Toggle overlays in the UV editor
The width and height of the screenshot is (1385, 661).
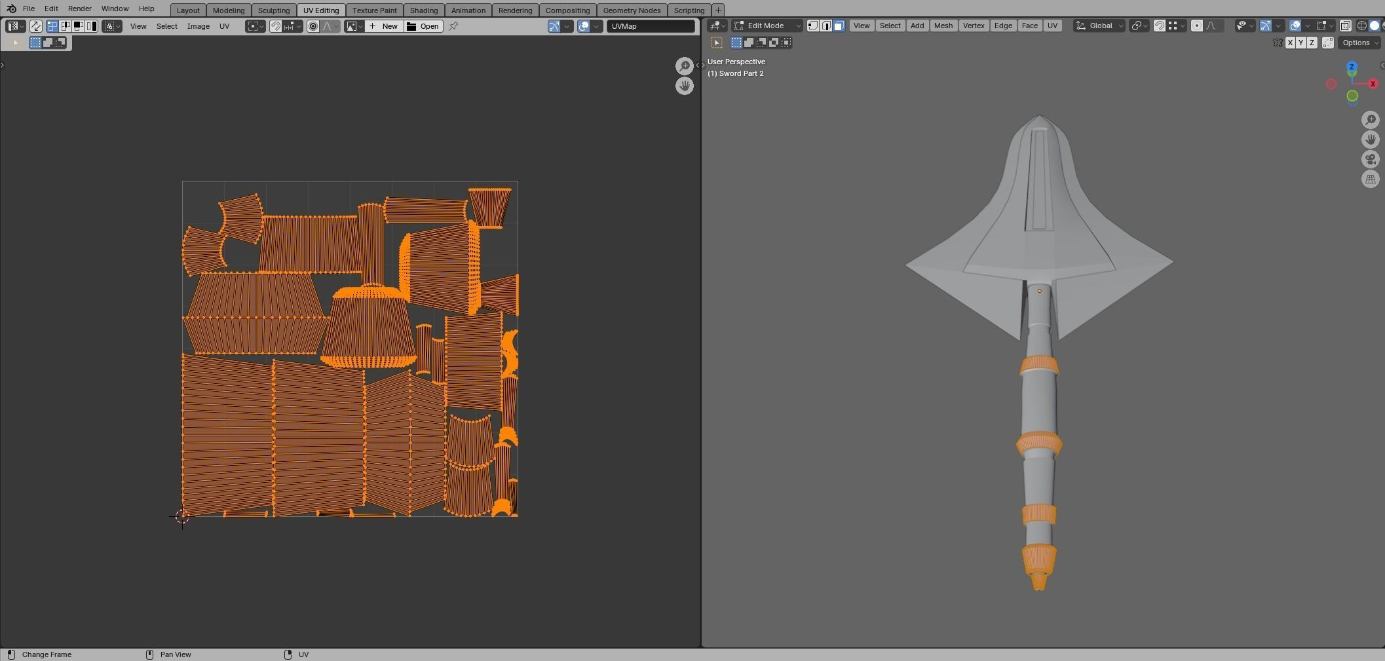tap(583, 26)
